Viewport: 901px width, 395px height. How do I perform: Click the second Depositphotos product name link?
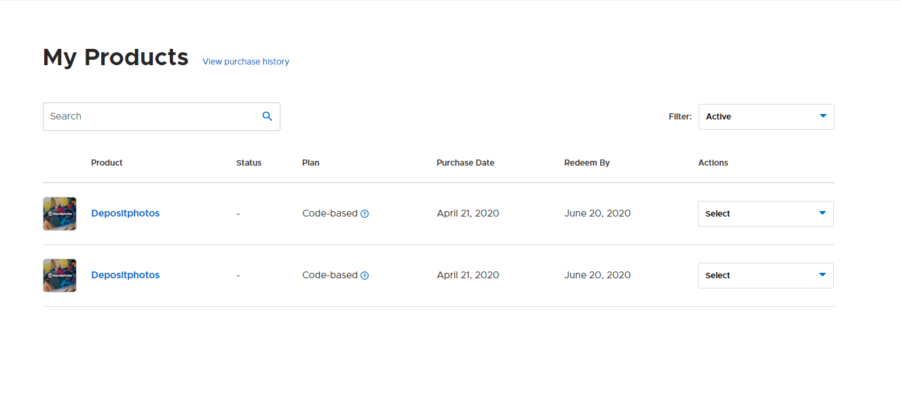point(126,275)
